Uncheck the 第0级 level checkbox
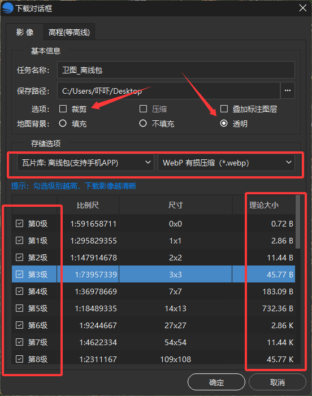 [19, 224]
